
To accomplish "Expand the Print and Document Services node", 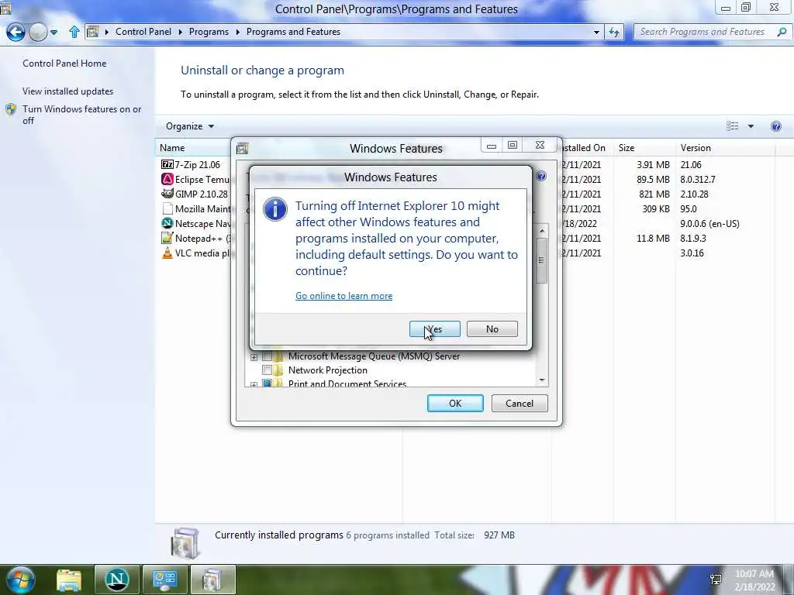I will [x=254, y=384].
